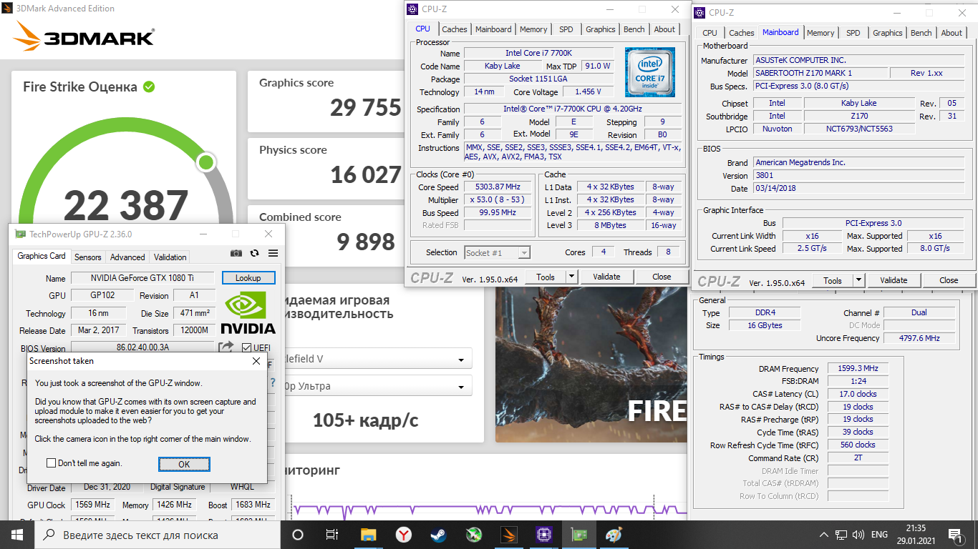Click Validate in the left CPU-Z window
This screenshot has width=978, height=549.
(606, 277)
